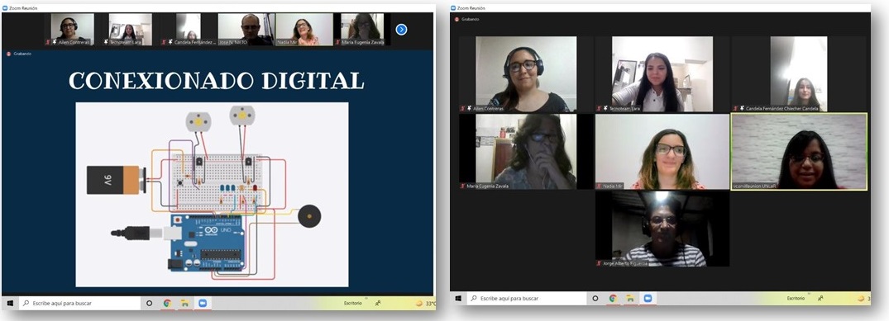The width and height of the screenshot is (889, 321).
Task: Open Start menu in left window taskbar
Action: click(x=10, y=304)
